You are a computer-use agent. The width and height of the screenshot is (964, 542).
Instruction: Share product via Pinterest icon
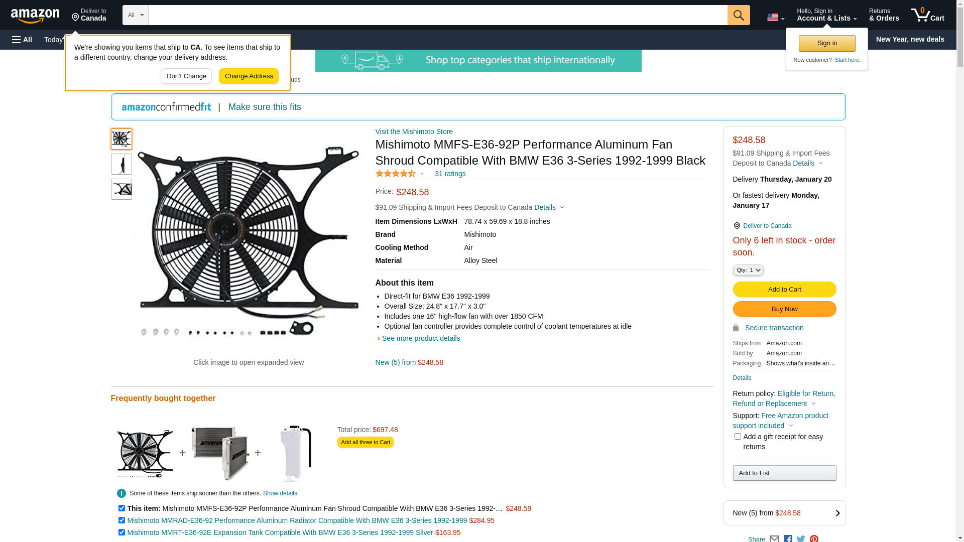(x=814, y=538)
